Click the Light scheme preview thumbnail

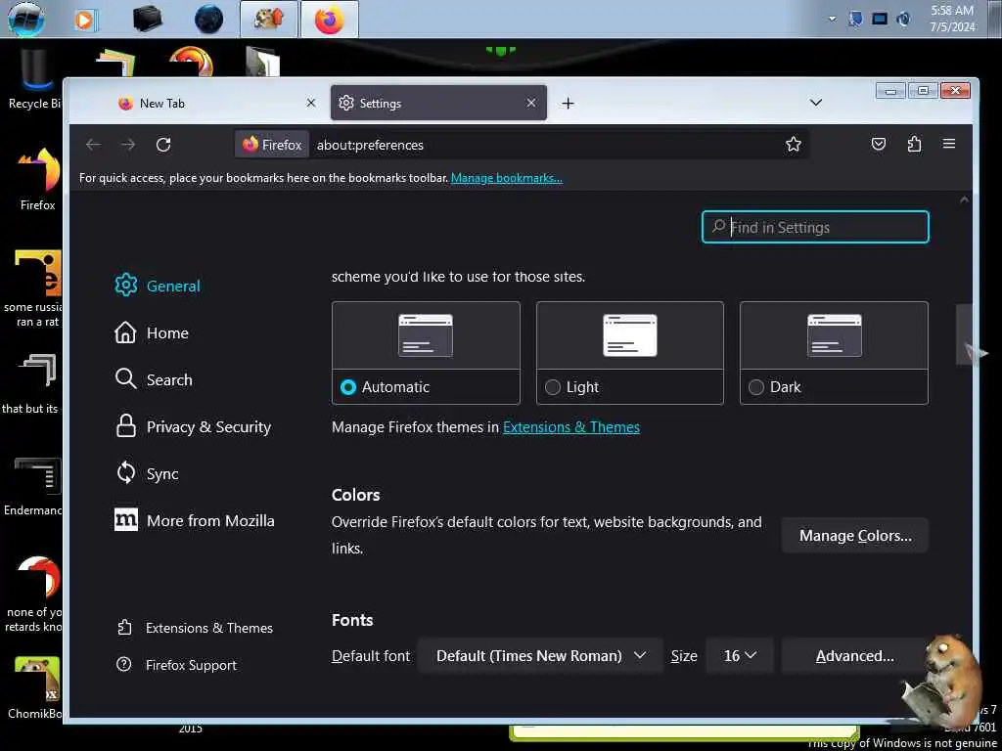click(630, 335)
